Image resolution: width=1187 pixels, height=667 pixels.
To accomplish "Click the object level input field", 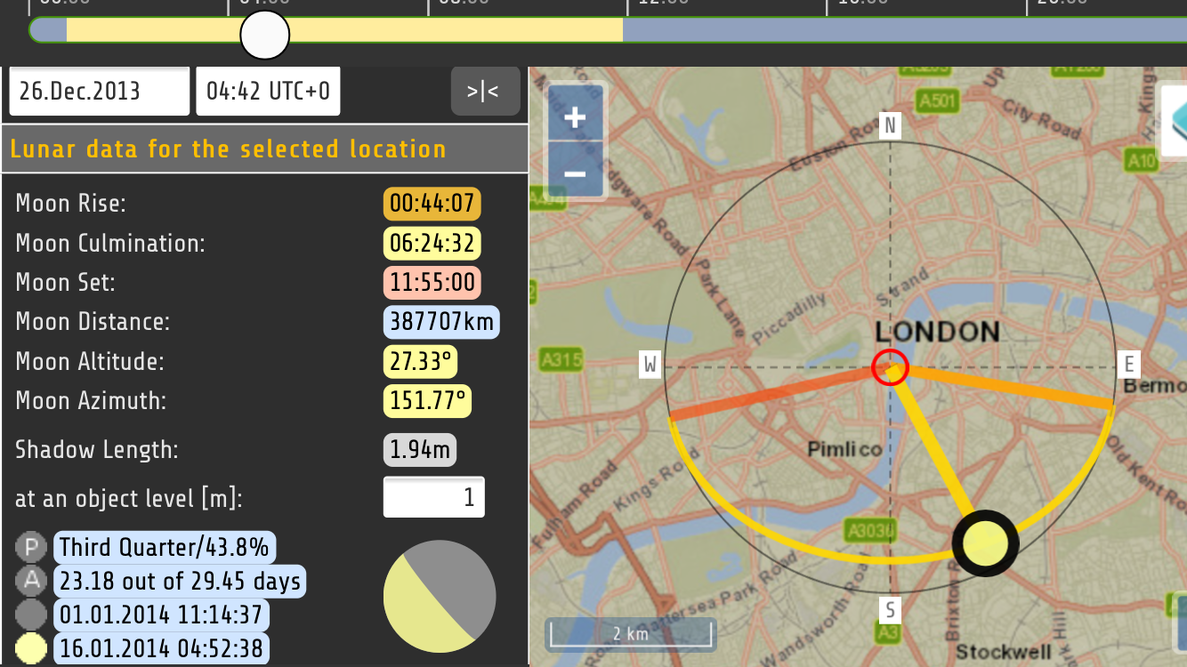I will point(434,497).
